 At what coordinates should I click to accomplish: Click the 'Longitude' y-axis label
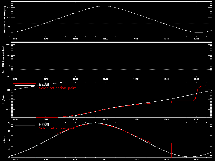3,100
